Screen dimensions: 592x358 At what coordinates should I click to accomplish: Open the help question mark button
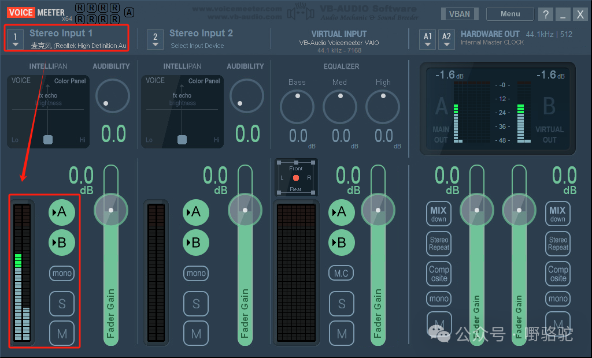pyautogui.click(x=545, y=14)
